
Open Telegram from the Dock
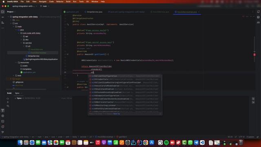196,143
